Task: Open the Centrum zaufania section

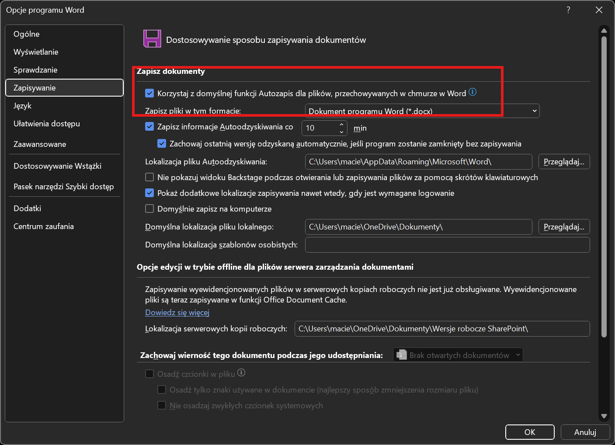Action: 44,226
